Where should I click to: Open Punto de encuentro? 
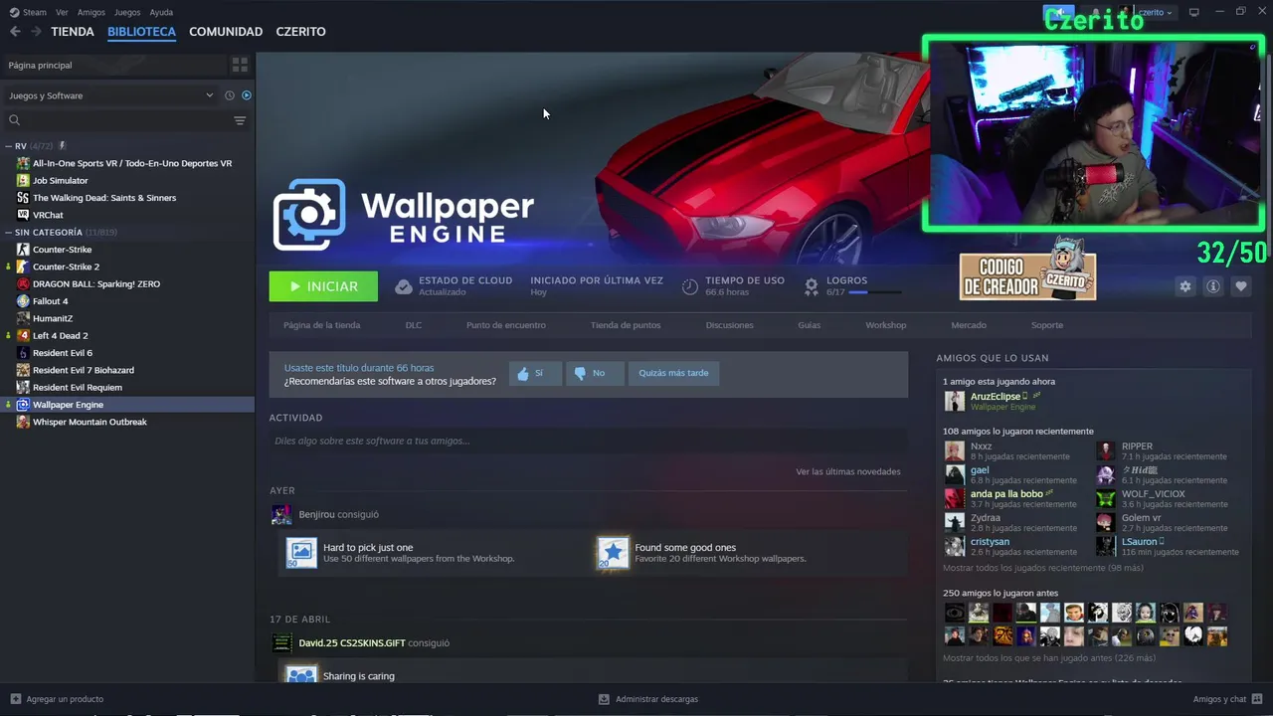[505, 325]
